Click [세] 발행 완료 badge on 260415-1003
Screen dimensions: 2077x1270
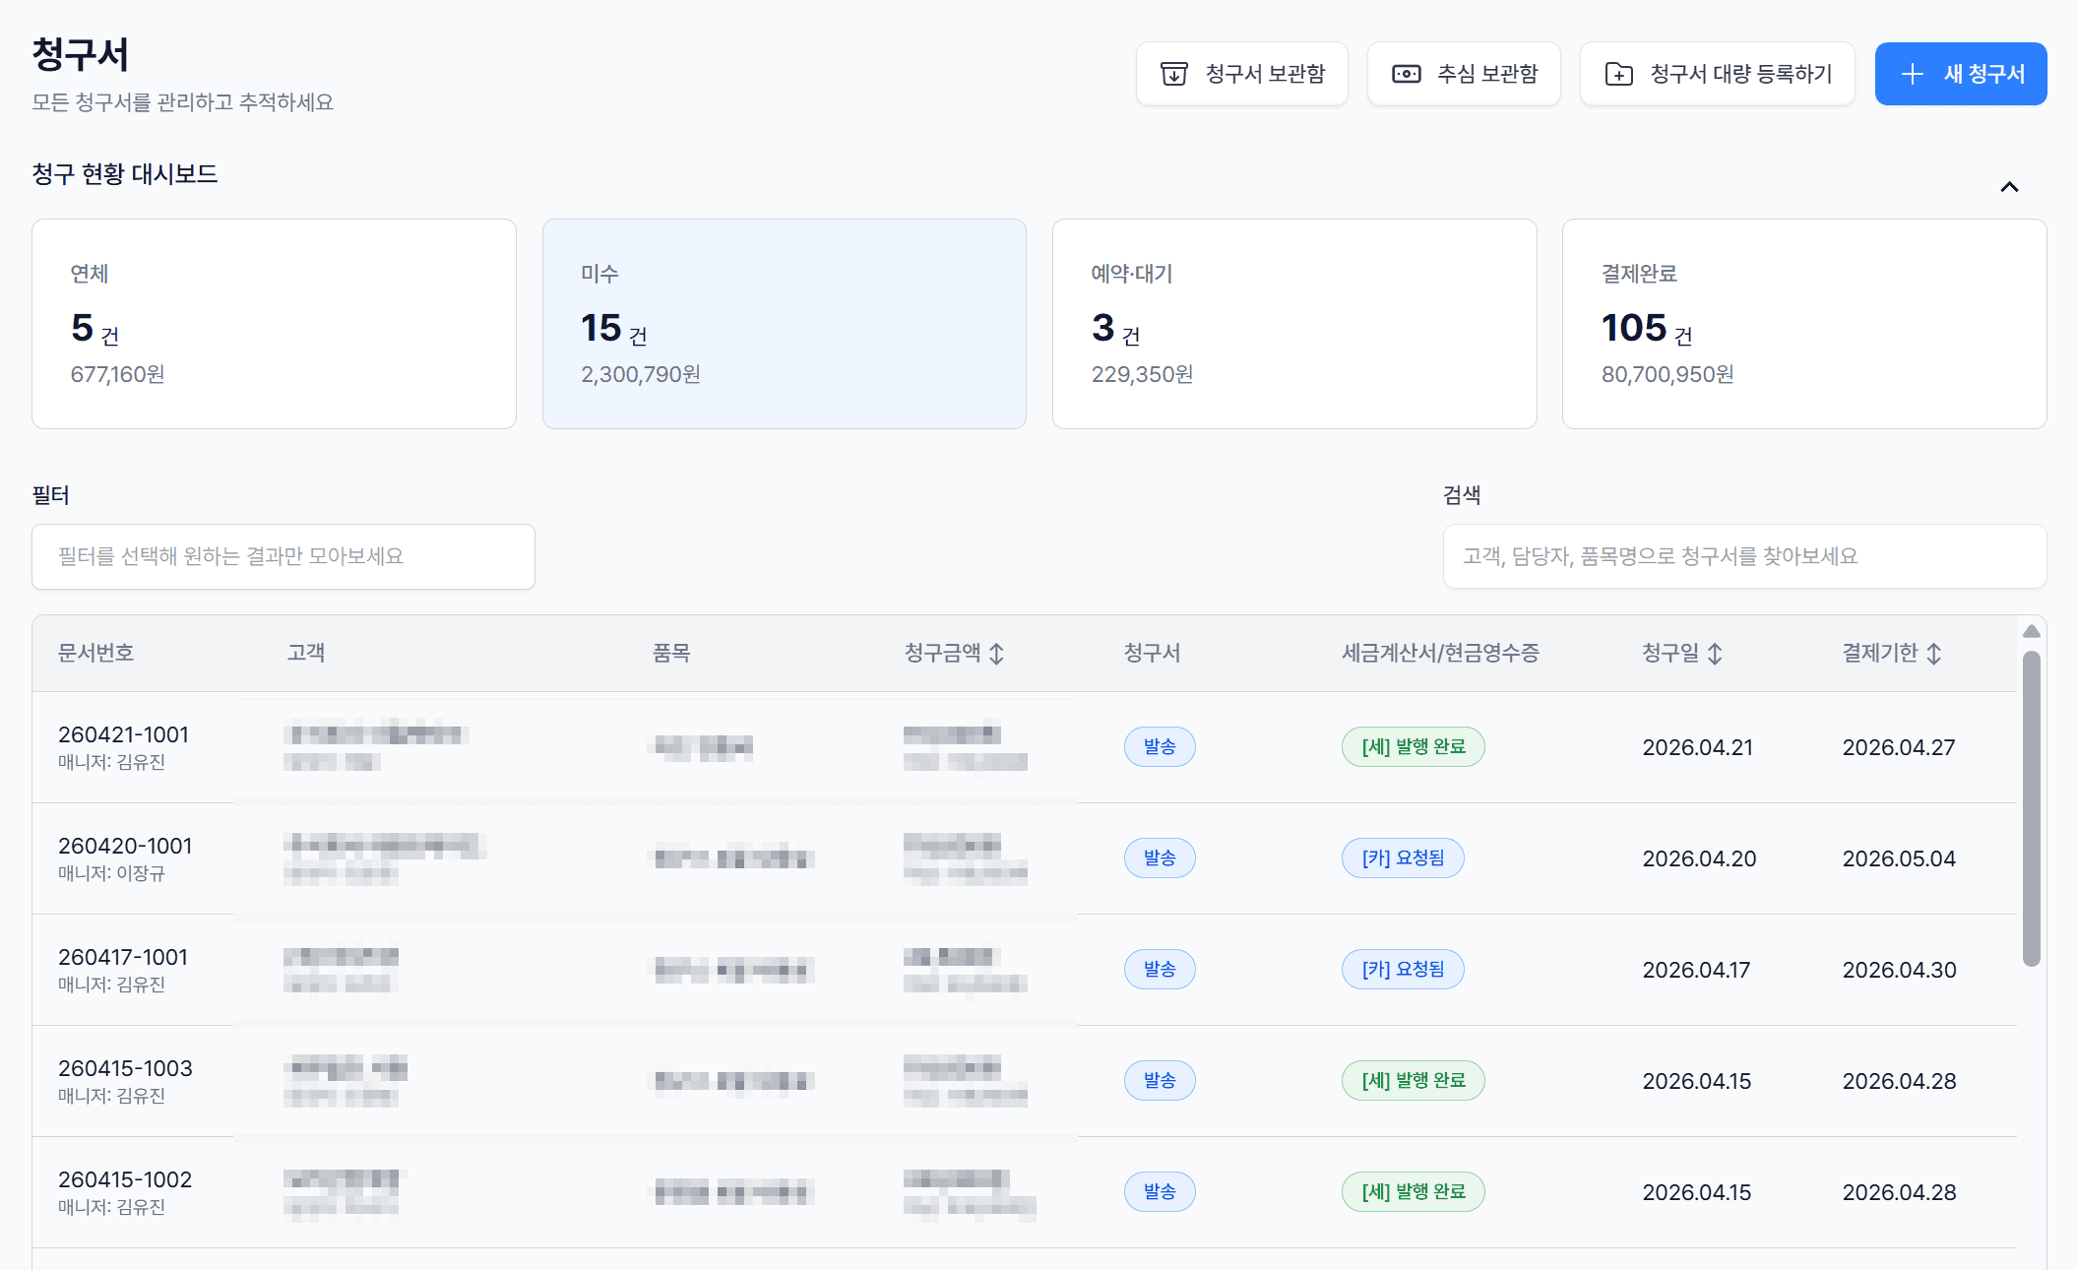coord(1413,1081)
